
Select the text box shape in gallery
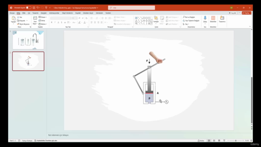[x=136, y=18]
